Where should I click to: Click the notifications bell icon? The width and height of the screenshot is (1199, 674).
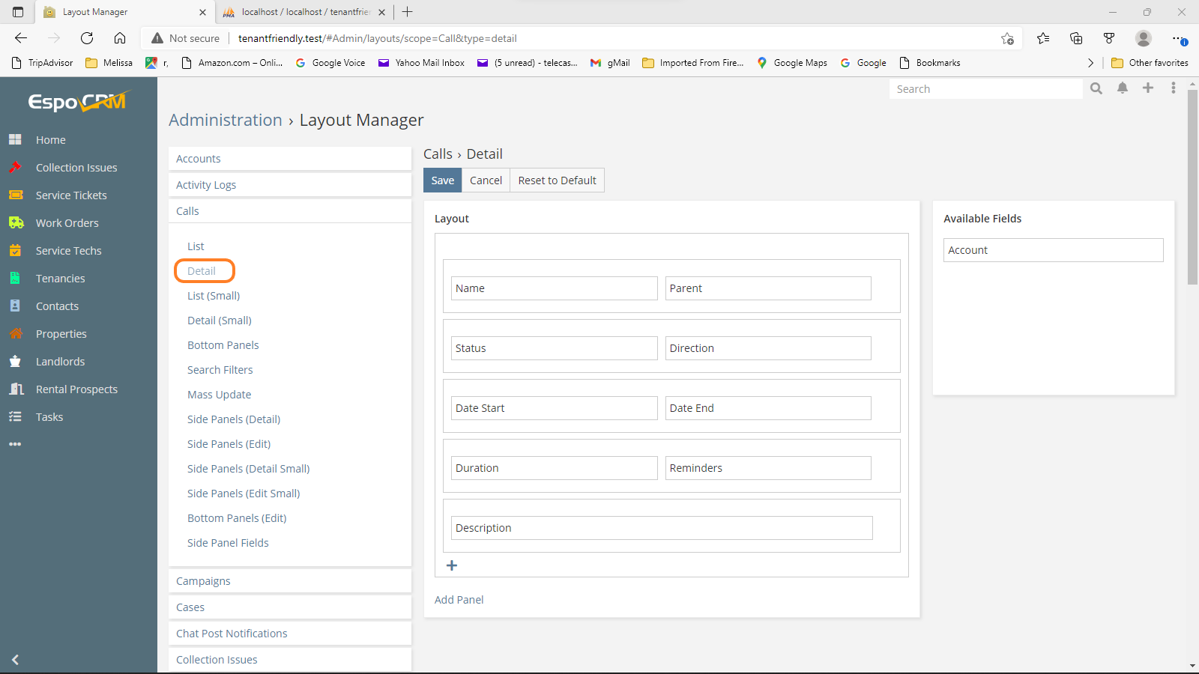[x=1123, y=88]
